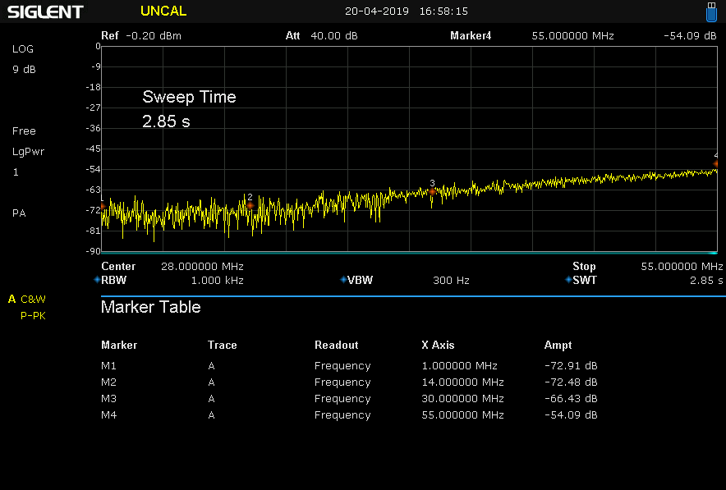Click the M4 table amplitude -54.09 dB
Image resolution: width=726 pixels, height=490 pixels.
pos(571,415)
